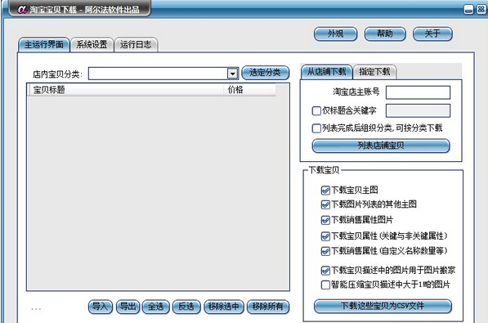488x323 pixels.
Task: Click the 导入 import button
Action: 101,307
